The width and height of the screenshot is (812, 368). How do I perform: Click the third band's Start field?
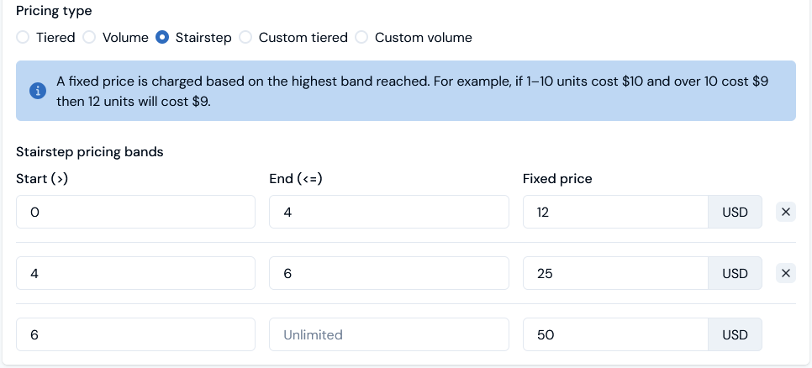click(135, 334)
